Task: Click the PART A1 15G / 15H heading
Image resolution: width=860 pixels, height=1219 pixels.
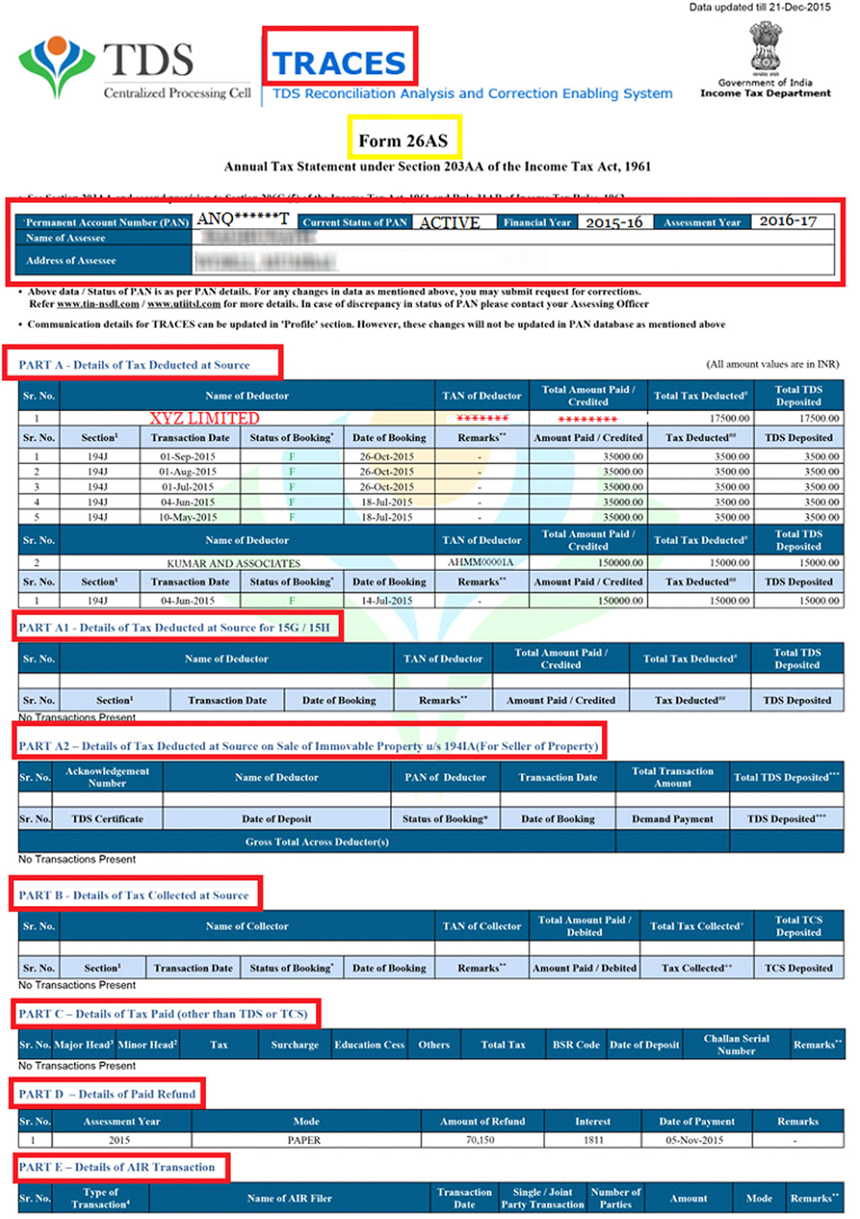Action: (174, 627)
